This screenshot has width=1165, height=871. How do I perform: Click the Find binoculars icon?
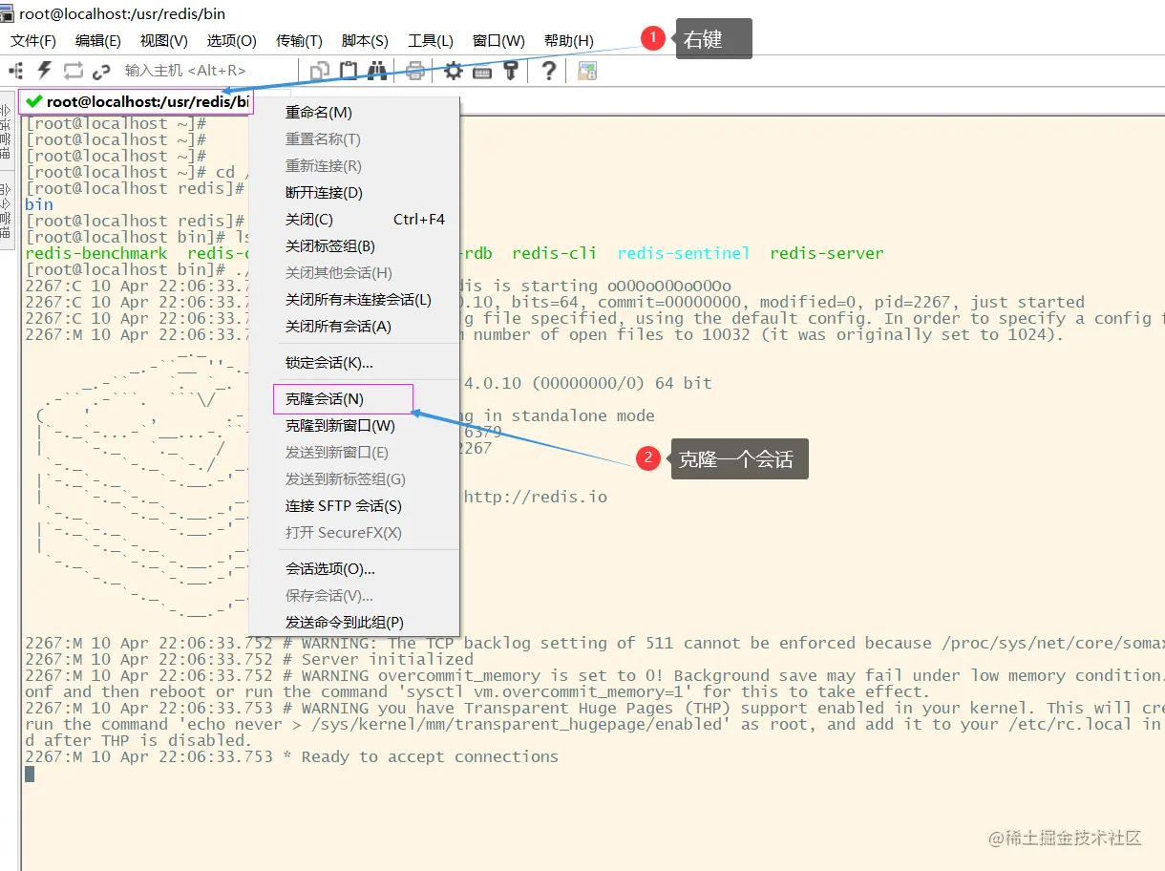(x=377, y=70)
